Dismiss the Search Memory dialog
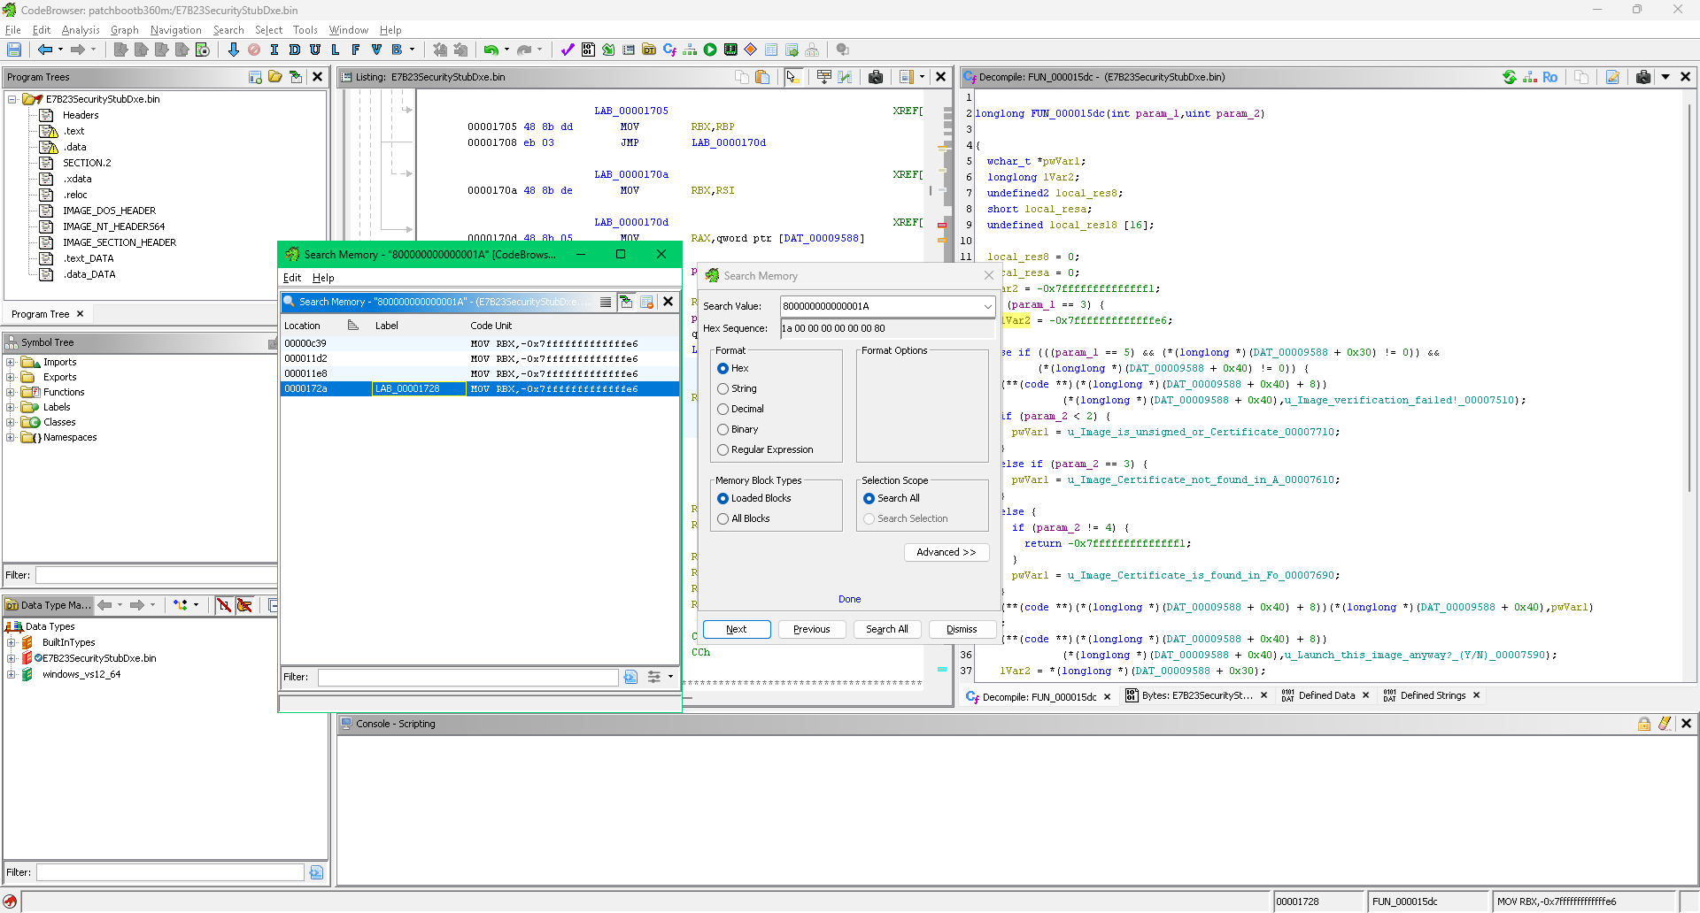 (962, 629)
